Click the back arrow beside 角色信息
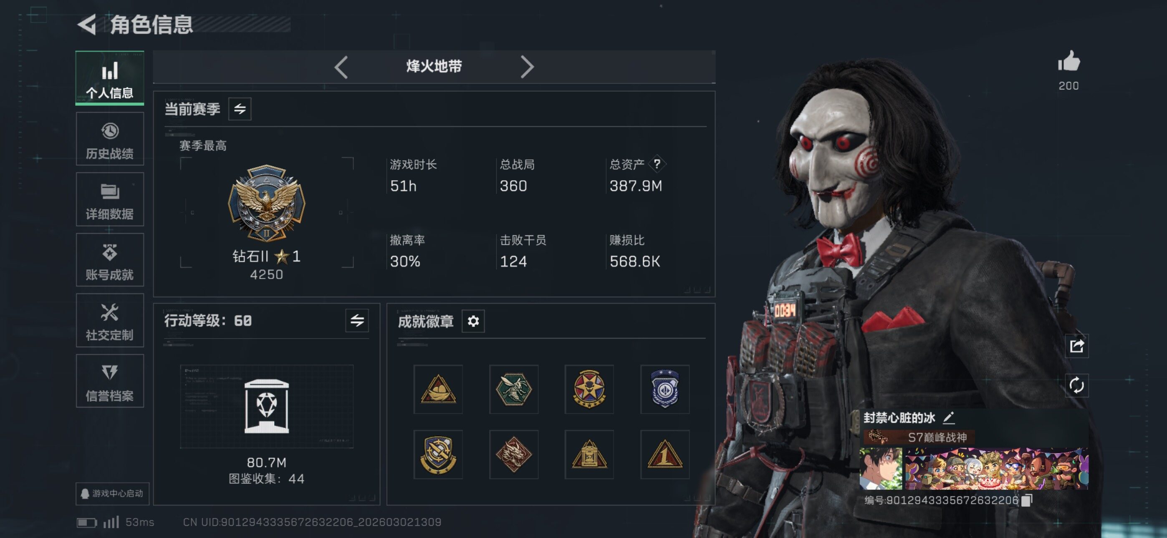The width and height of the screenshot is (1167, 538). pyautogui.click(x=87, y=25)
